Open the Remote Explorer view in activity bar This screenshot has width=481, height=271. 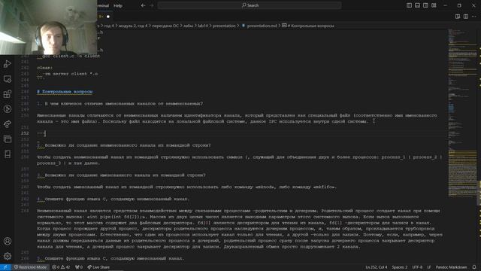click(x=8, y=79)
